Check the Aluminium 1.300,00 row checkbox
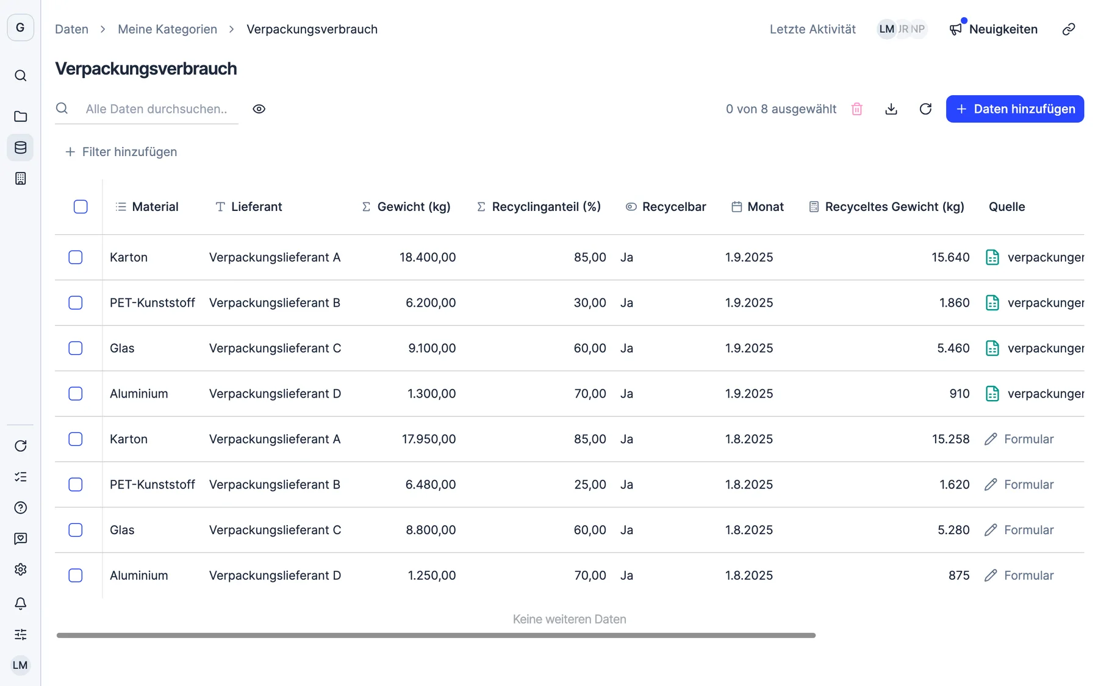1098x686 pixels. coord(76,394)
